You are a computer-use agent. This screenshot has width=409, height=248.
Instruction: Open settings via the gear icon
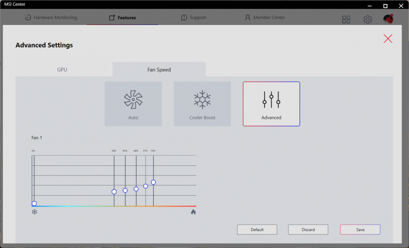pyautogui.click(x=367, y=19)
